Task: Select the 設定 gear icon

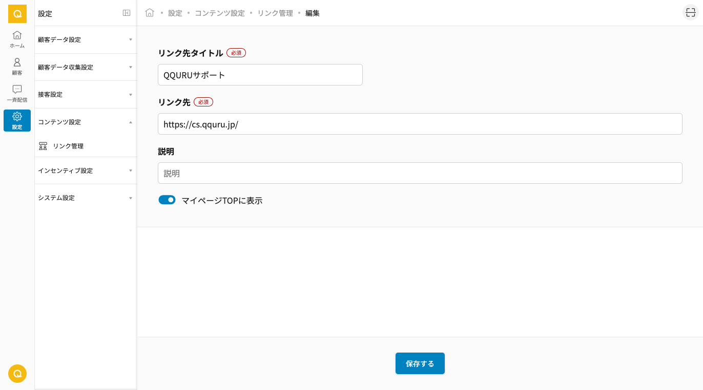Action: point(17,120)
